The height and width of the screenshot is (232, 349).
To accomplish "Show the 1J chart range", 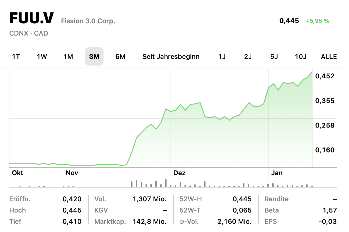I will pos(222,57).
